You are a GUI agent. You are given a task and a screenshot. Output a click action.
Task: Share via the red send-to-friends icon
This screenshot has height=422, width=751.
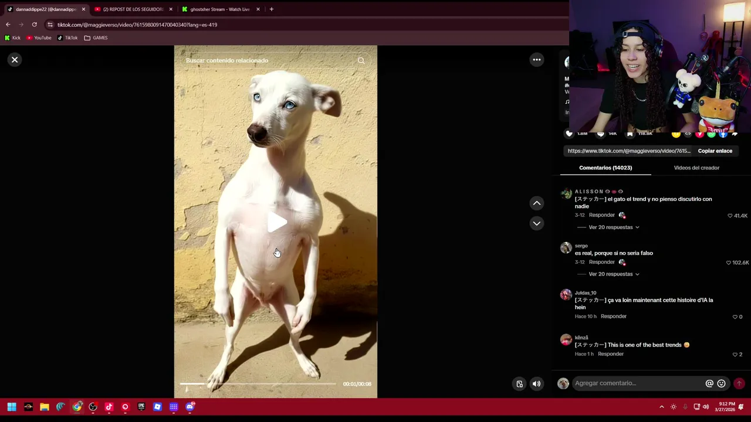[699, 134]
